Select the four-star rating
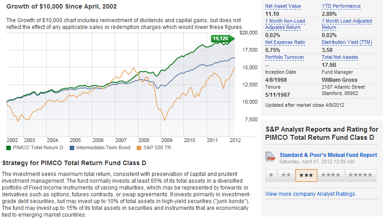Screen dimensions: 386x218 tap(330, 175)
